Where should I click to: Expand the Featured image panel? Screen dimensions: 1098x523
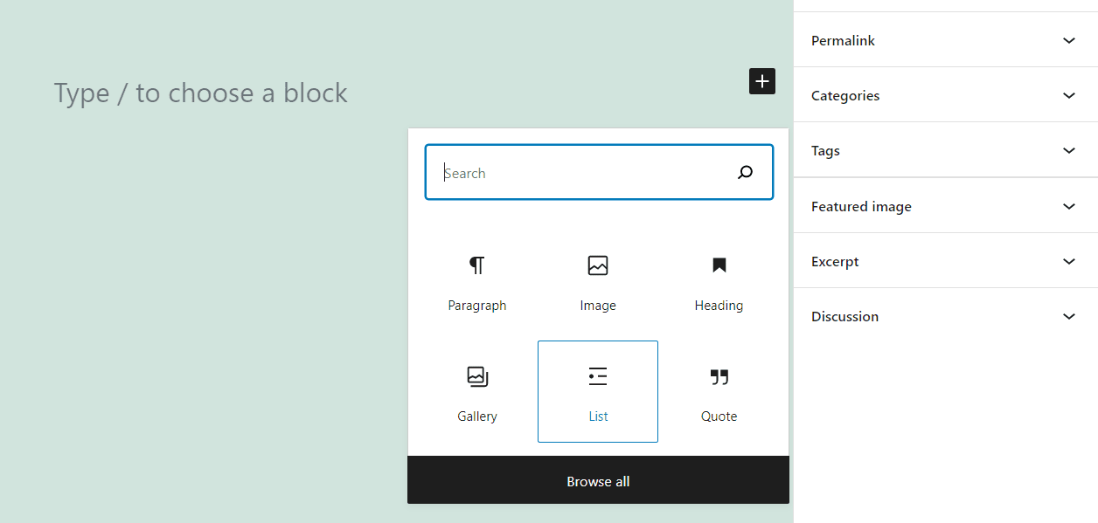click(x=1068, y=206)
